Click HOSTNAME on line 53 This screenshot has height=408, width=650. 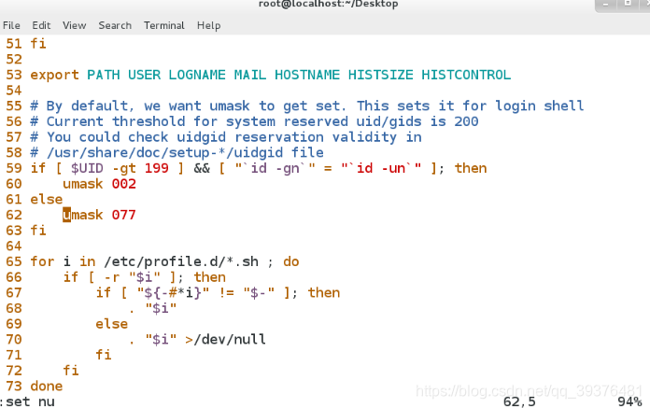tap(307, 75)
